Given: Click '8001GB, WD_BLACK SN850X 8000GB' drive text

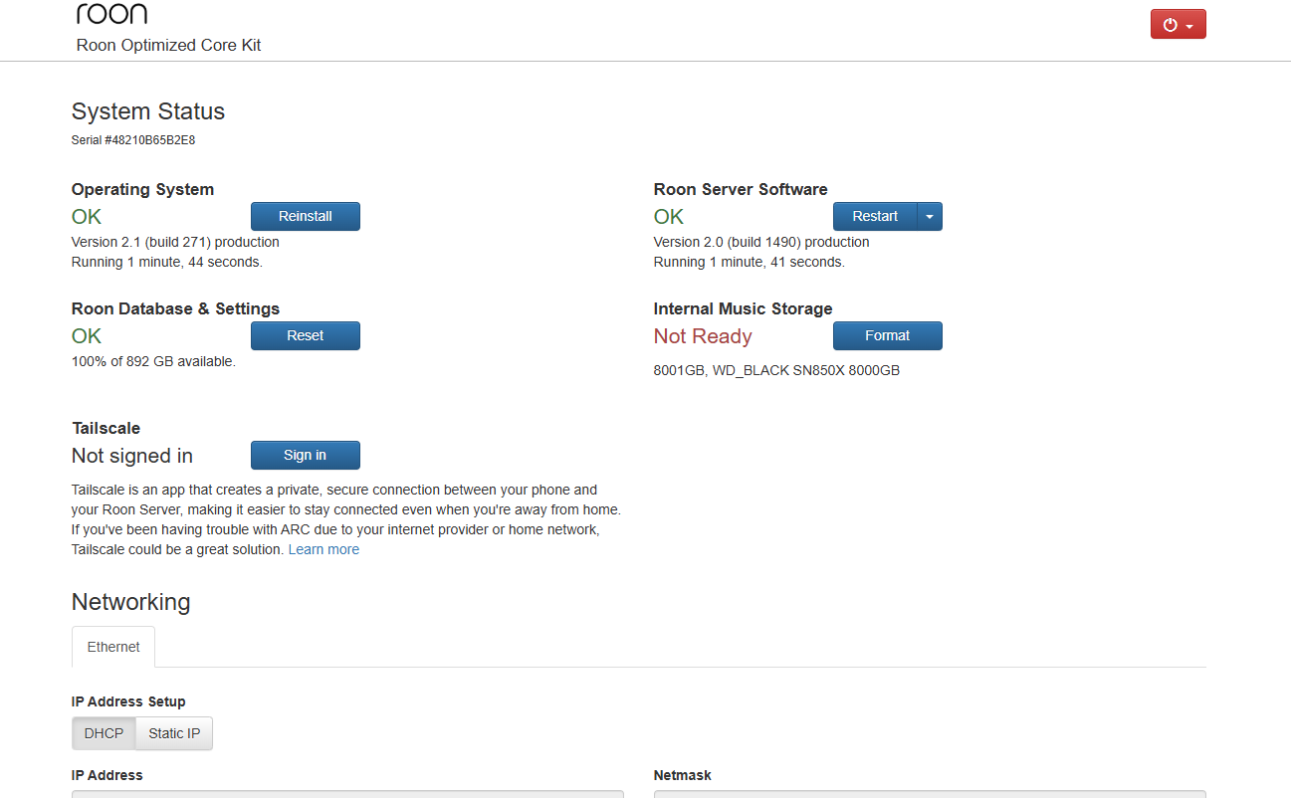Looking at the screenshot, I should pyautogui.click(x=776, y=370).
